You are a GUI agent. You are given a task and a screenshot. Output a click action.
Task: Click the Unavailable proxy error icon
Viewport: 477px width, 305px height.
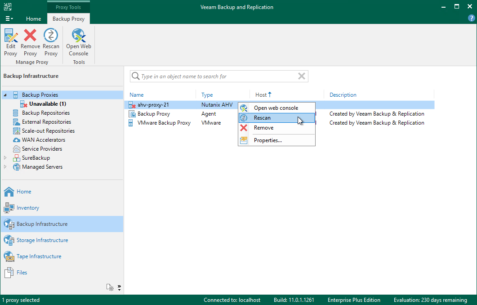pyautogui.click(x=24, y=104)
